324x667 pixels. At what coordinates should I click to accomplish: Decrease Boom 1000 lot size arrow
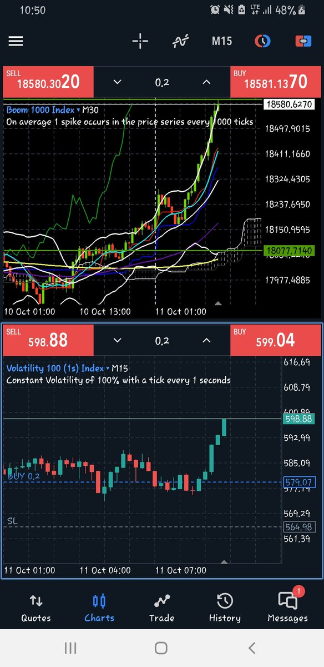[117, 82]
